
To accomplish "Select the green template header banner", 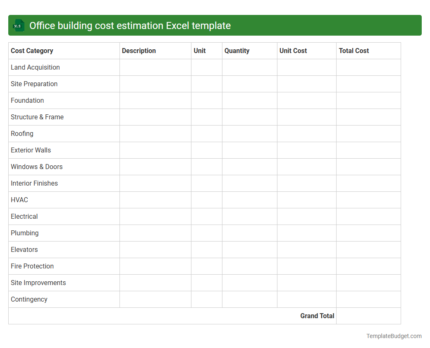I will click(x=215, y=25).
